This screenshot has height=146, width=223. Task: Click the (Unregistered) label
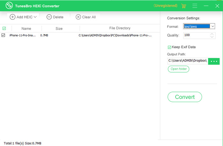click(x=165, y=6)
